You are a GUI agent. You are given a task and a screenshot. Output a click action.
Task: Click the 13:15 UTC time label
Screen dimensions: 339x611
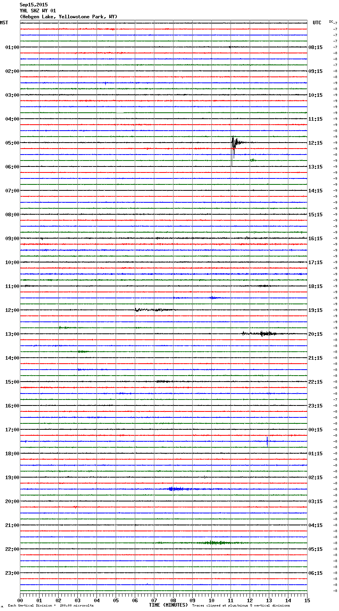[x=315, y=167]
